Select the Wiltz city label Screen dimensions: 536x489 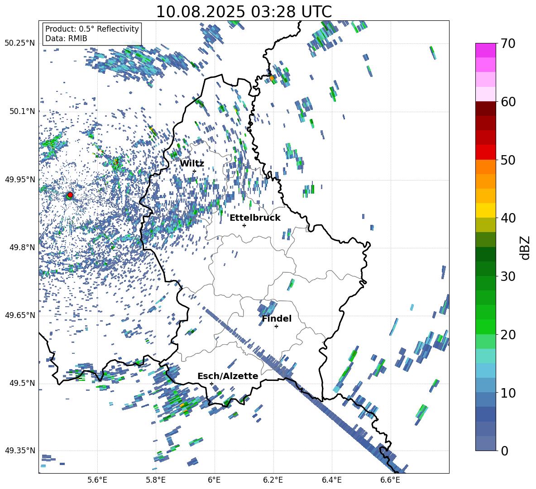(192, 164)
